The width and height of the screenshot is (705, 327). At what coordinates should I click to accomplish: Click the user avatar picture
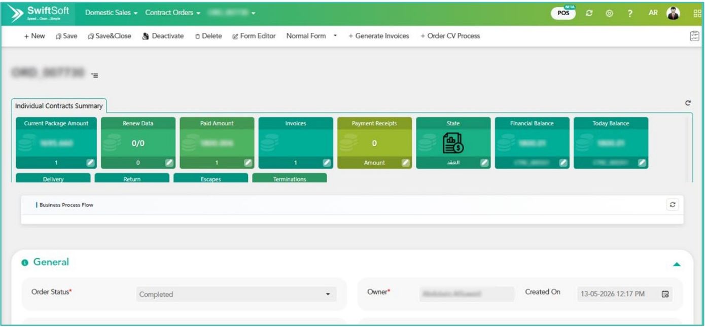[x=674, y=13]
